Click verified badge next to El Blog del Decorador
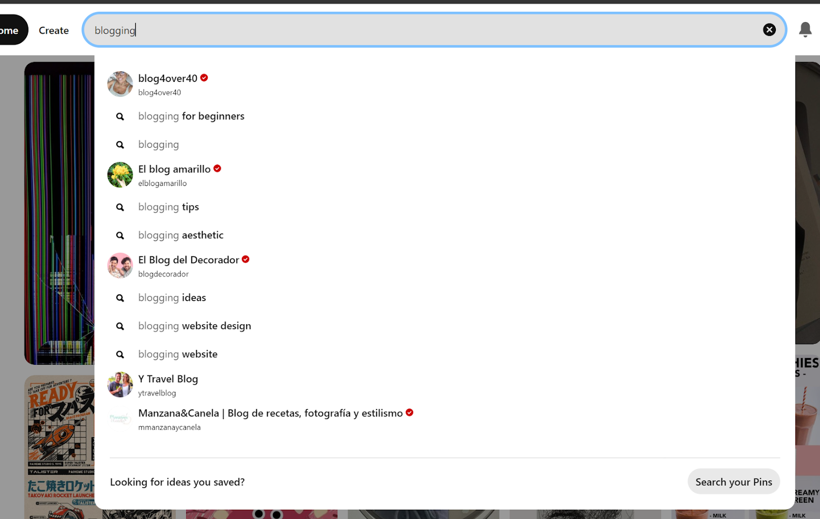This screenshot has width=820, height=519. [x=245, y=259]
